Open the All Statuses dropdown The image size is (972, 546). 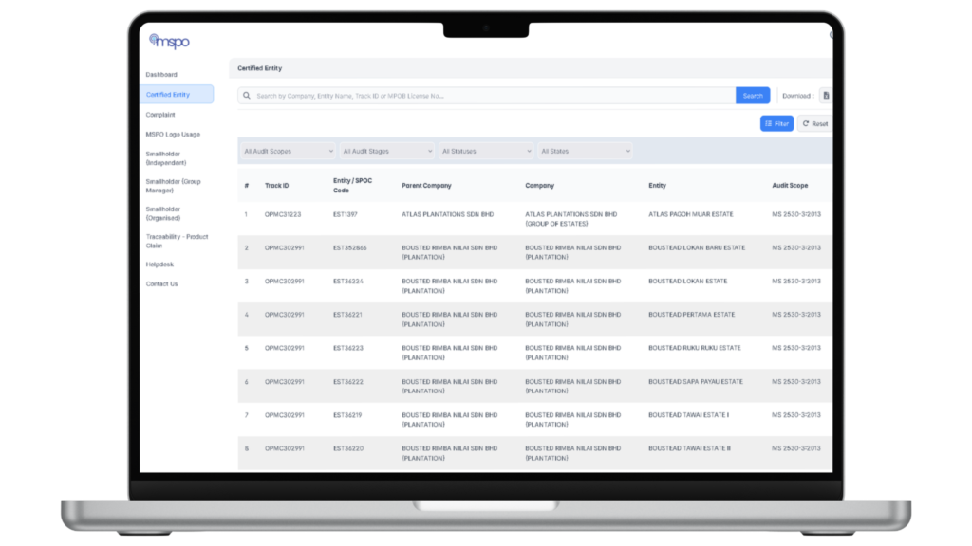click(x=484, y=151)
